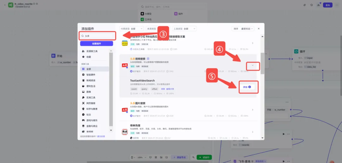This screenshot has height=163, width=342.
Task: Click the 插件 node icon behind the dialog
Action: click(x=176, y=14)
